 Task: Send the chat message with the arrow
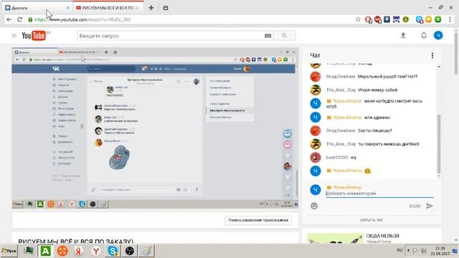(430, 206)
